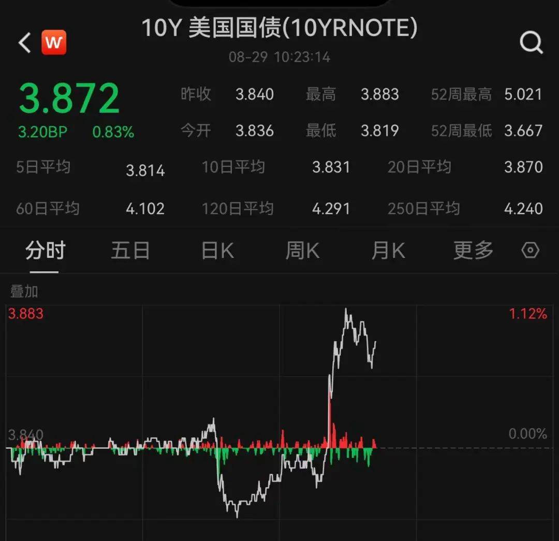Tap the red 1.12% chart label
Screen dimensions: 559x541
(529, 313)
